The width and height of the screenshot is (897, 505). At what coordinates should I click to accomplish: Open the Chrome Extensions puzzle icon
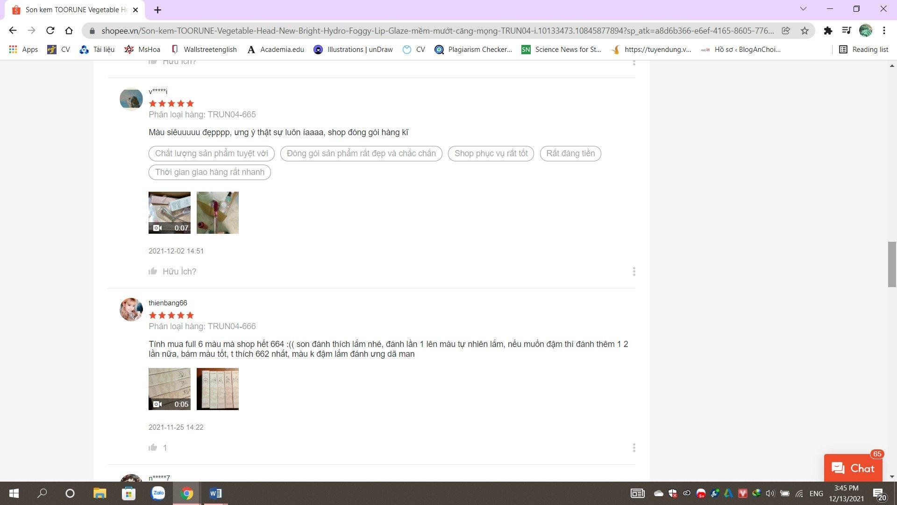pos(828,31)
